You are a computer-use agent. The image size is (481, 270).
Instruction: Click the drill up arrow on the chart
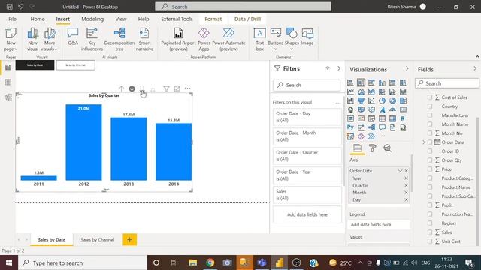[121, 88]
